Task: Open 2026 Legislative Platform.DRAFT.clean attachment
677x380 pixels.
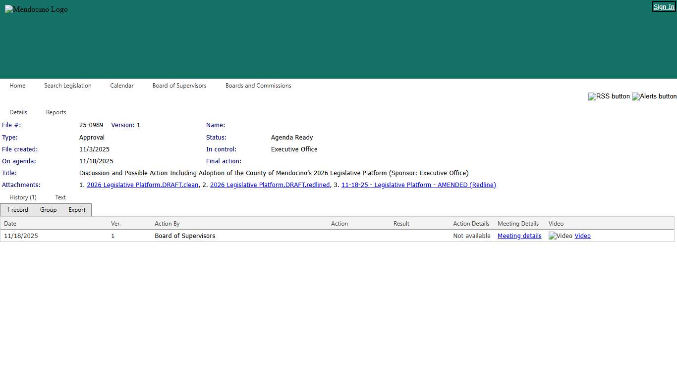Action: 142,185
